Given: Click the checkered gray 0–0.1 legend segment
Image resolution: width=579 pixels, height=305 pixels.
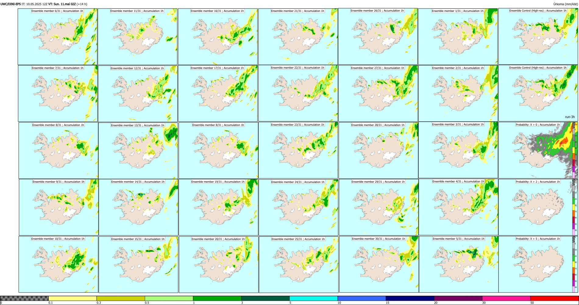Looking at the screenshot, I should [24, 298].
